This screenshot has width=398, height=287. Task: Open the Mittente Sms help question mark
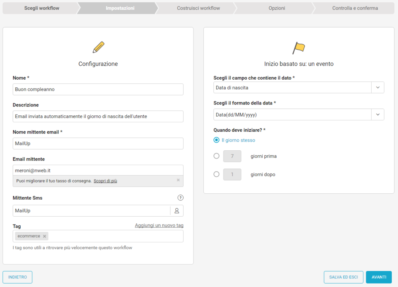(180, 198)
